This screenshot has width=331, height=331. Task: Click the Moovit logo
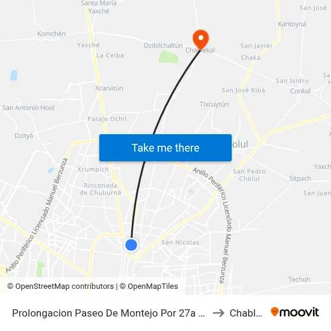295,312
